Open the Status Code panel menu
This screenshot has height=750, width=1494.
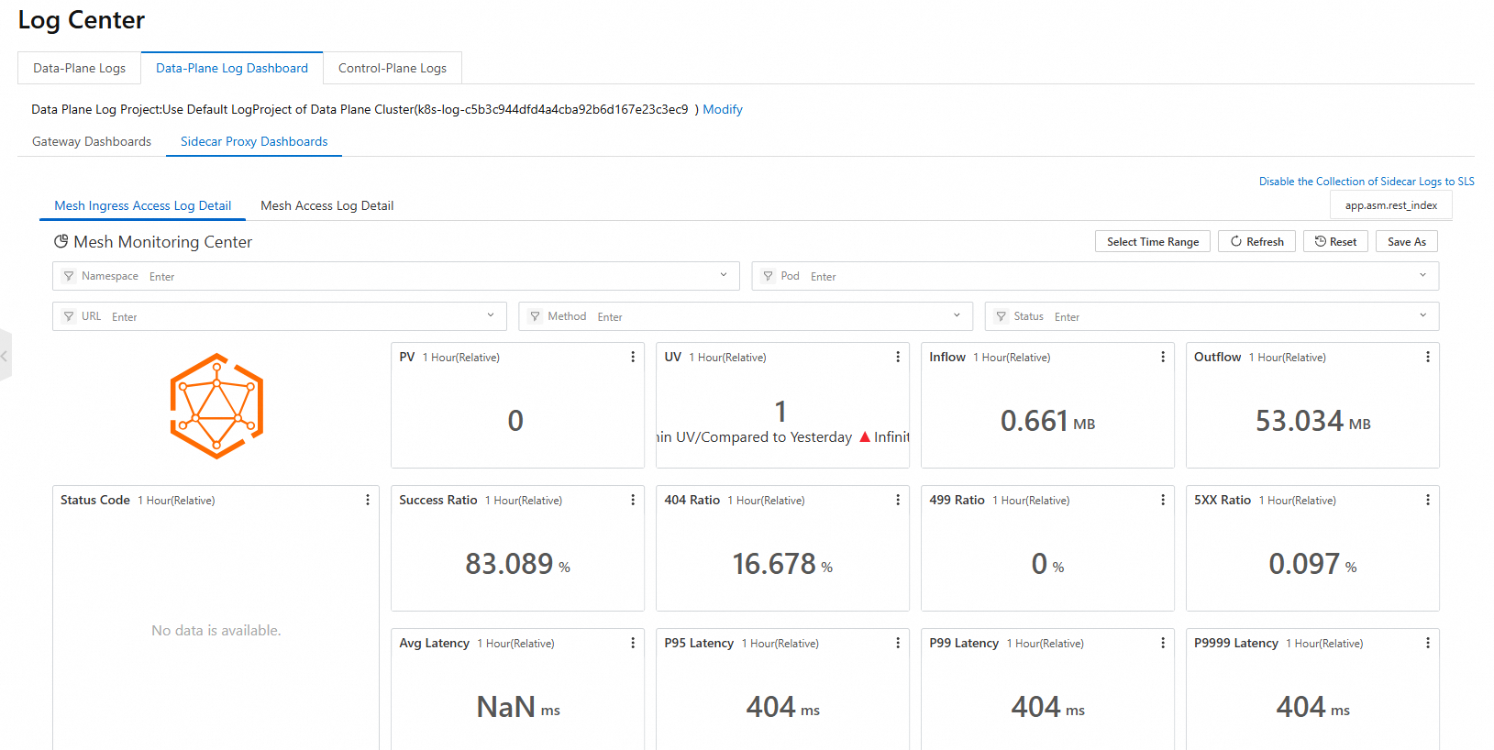tap(368, 500)
